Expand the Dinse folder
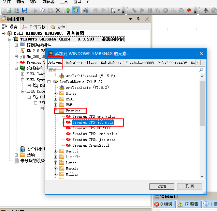 (55, 94)
